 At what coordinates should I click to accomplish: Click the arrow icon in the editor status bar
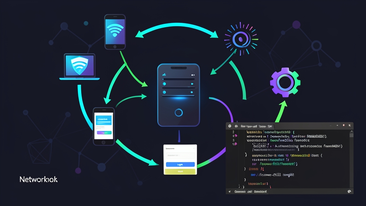pyautogui.click(x=230, y=192)
